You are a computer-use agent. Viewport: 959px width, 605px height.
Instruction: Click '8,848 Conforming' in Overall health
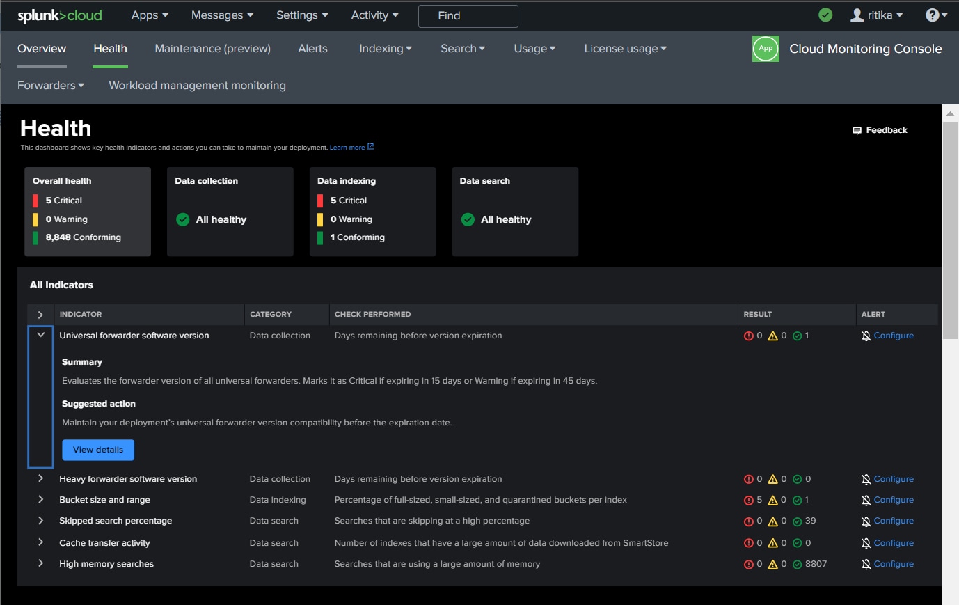click(84, 237)
